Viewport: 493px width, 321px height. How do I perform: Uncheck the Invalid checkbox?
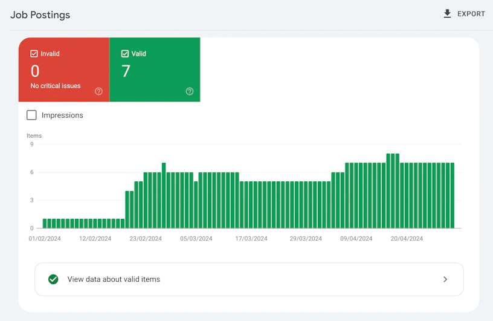point(34,54)
